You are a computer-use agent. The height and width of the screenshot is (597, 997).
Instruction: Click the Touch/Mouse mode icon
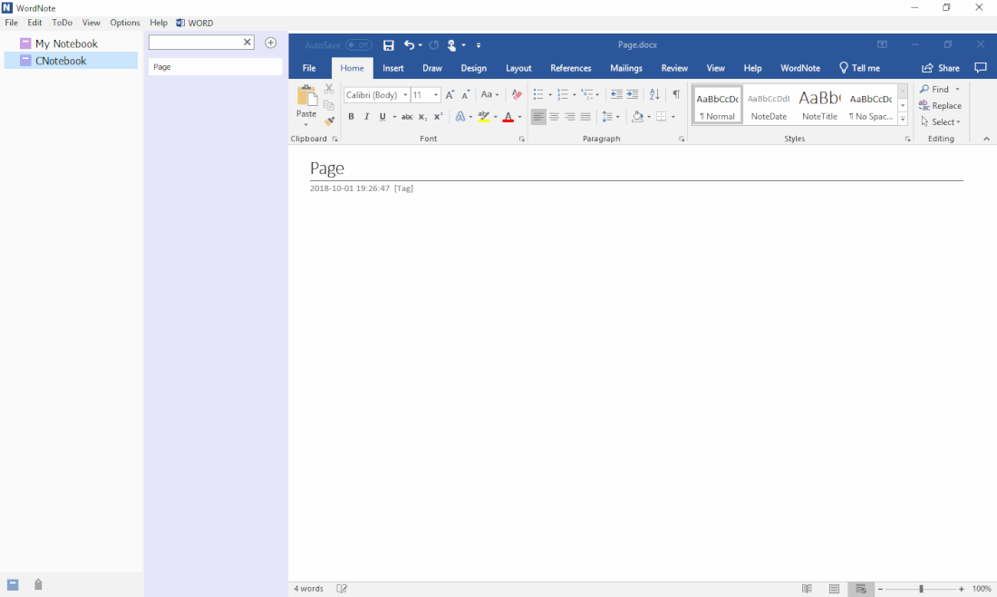click(451, 45)
